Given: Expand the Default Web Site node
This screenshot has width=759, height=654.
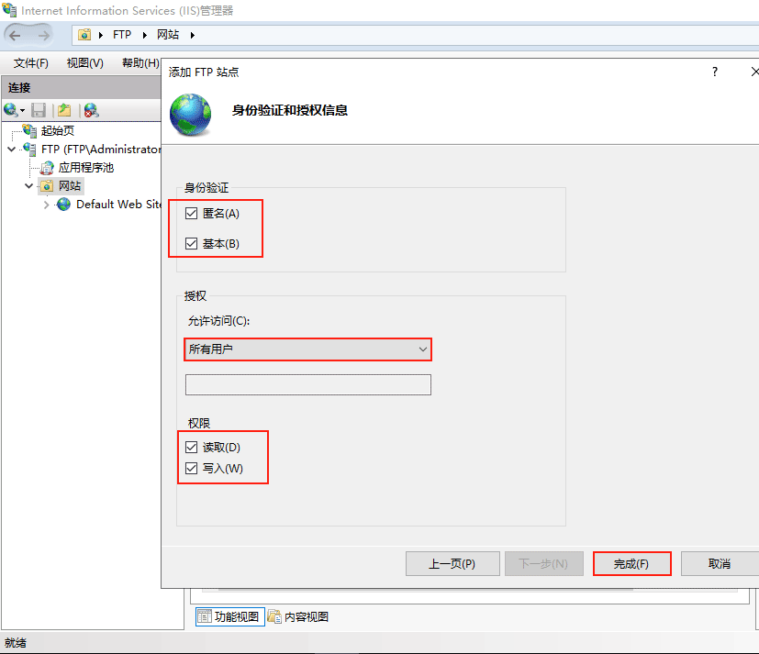Looking at the screenshot, I should (x=47, y=205).
